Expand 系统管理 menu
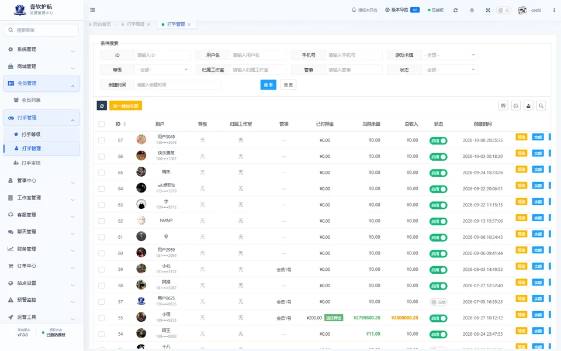The image size is (561, 351). [42, 49]
